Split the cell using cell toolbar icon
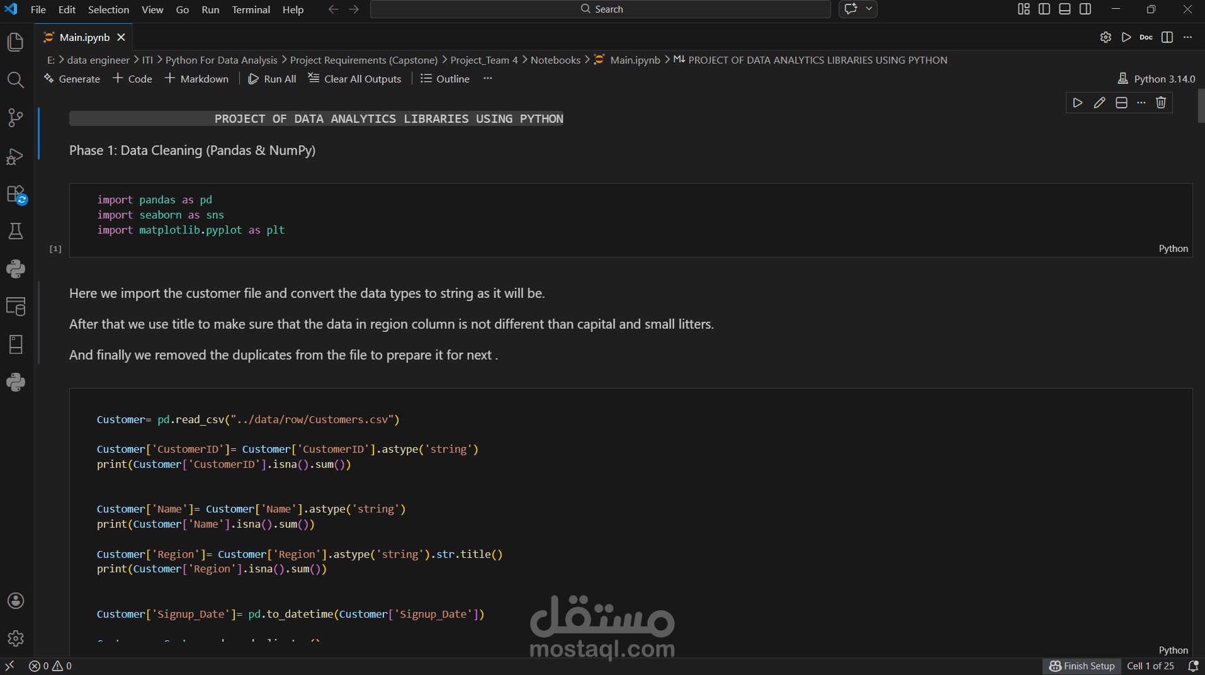Viewport: 1205px width, 675px height. (x=1121, y=103)
